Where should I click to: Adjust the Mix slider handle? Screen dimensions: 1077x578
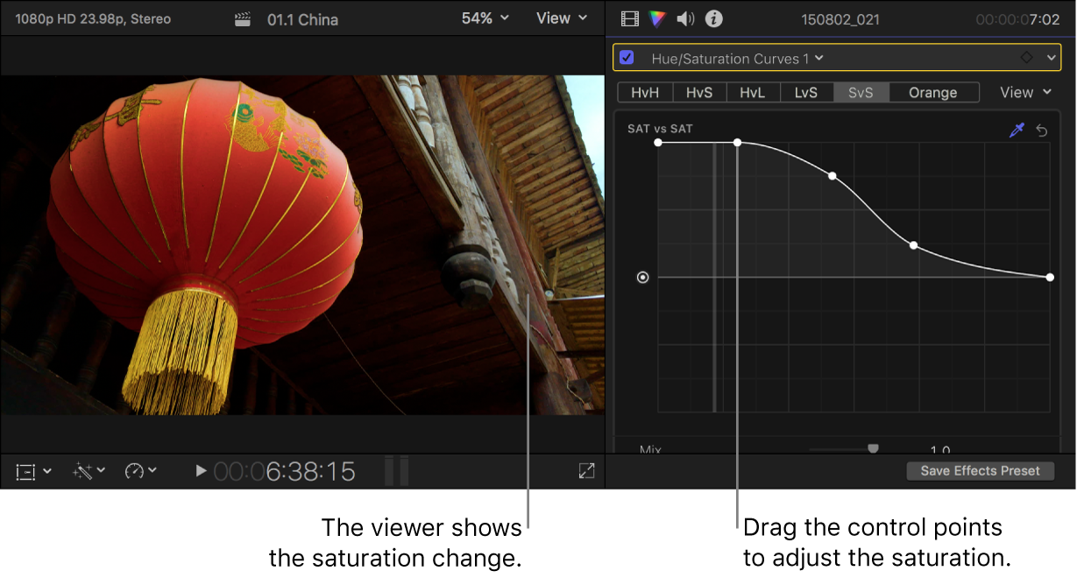(x=873, y=448)
